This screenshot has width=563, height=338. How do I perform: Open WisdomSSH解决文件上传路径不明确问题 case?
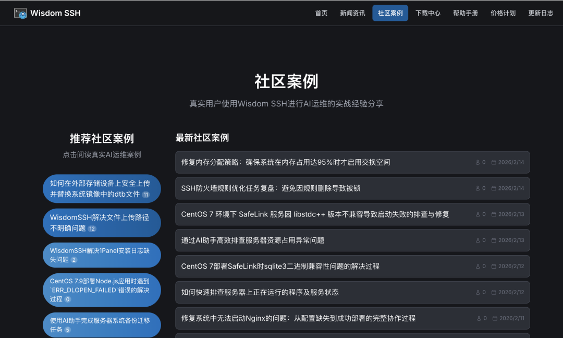coord(102,223)
